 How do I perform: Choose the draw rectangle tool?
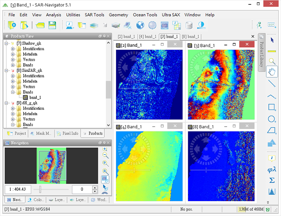click(272, 107)
